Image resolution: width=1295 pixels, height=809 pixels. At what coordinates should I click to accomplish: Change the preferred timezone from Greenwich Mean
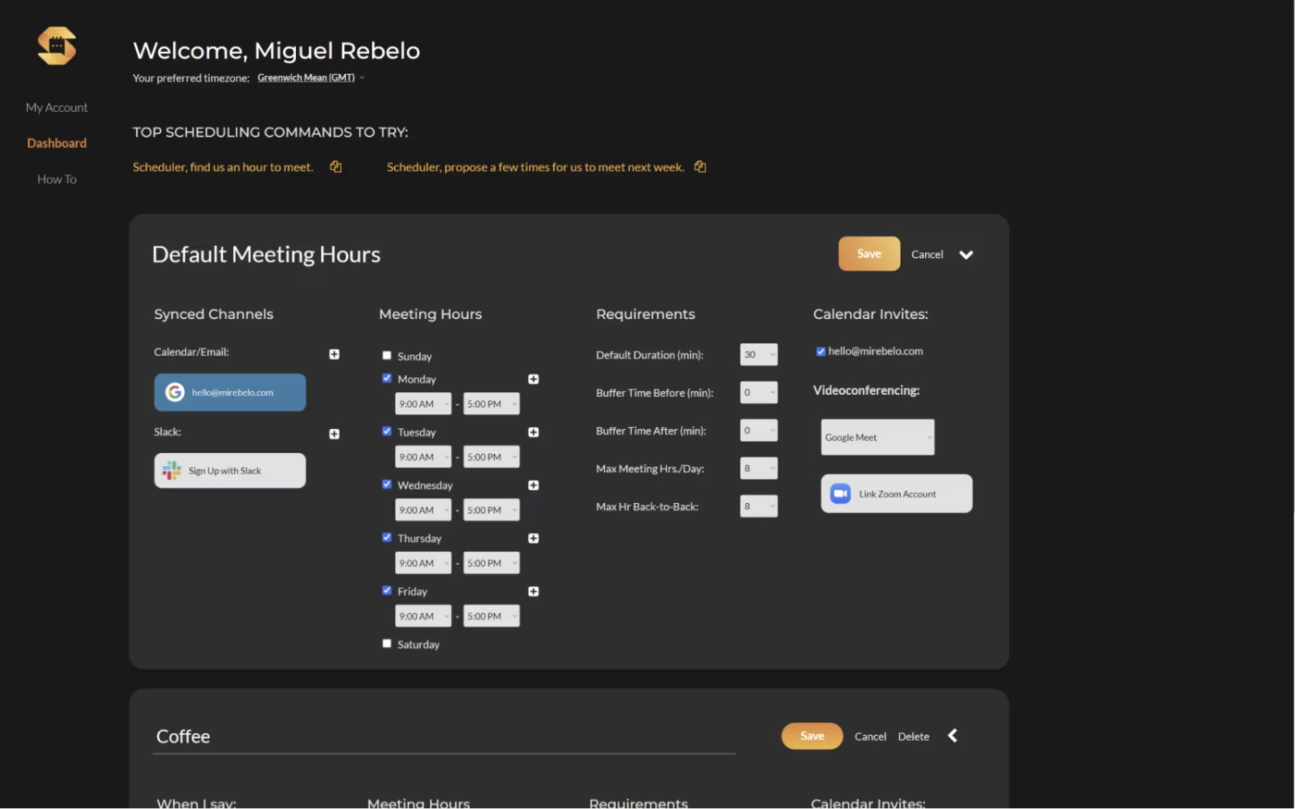[x=308, y=78]
